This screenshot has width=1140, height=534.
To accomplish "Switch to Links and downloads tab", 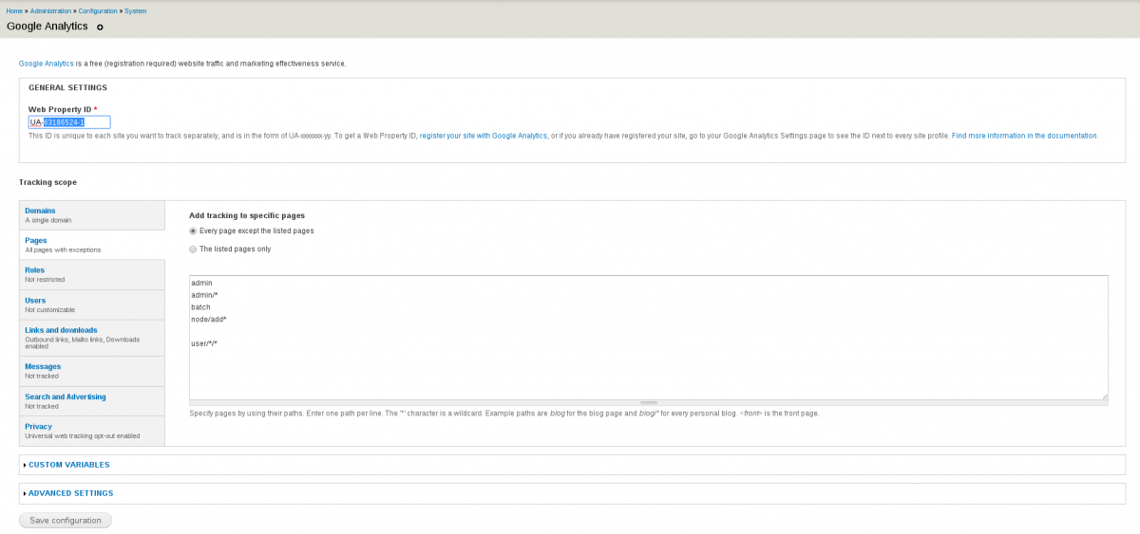I will (x=92, y=338).
